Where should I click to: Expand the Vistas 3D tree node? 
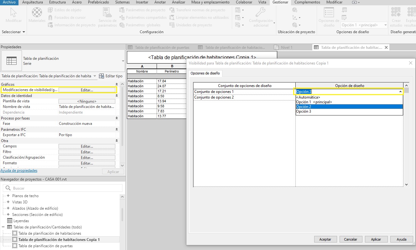(8, 202)
